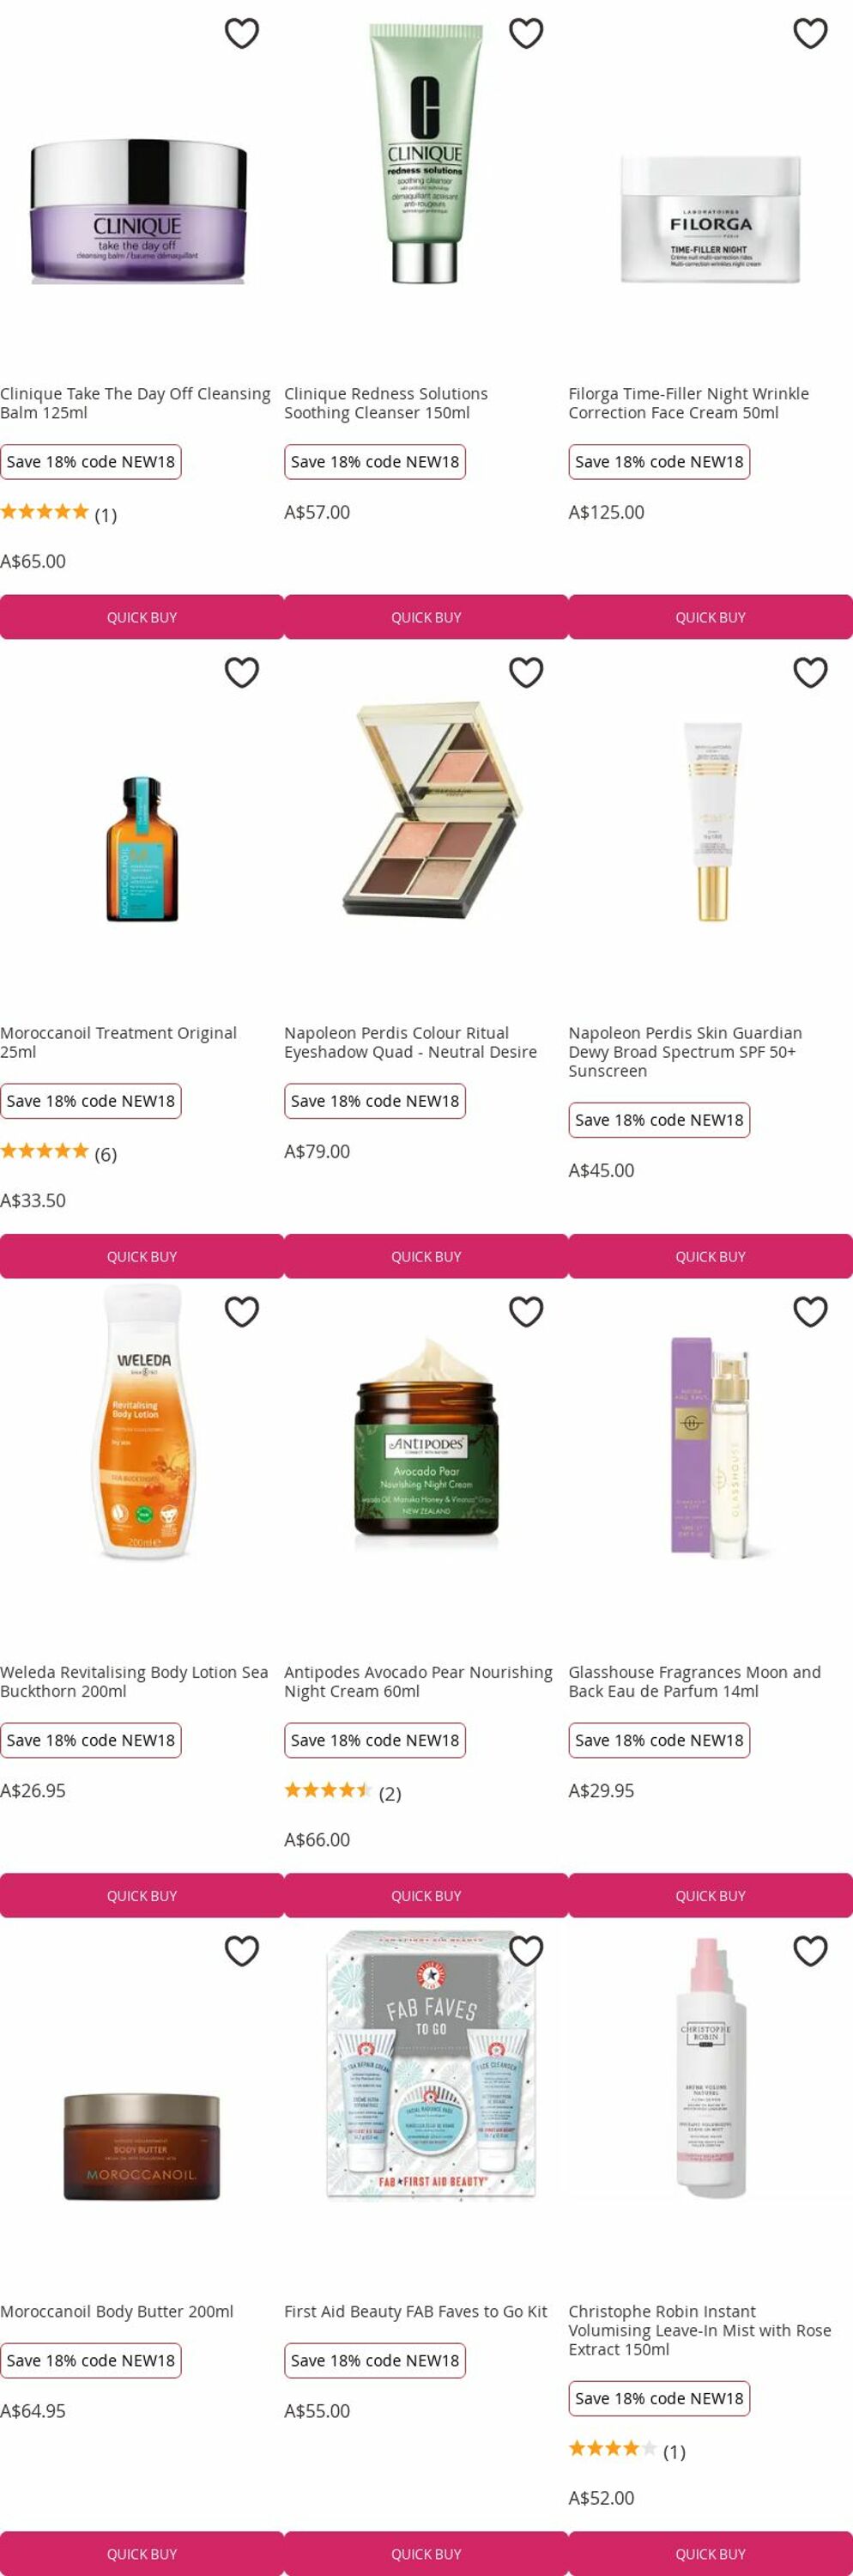Favorite Antipodes Avocado Pear Night Cream
This screenshot has width=853, height=2576.
click(526, 1311)
